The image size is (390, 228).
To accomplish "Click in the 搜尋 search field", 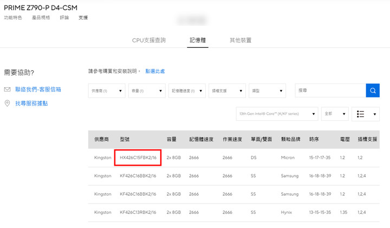I will (x=330, y=90).
